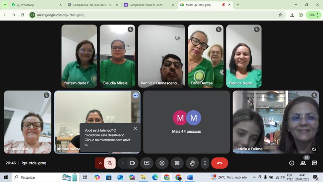
Task: Click the raise hand icon
Action: coord(192,163)
